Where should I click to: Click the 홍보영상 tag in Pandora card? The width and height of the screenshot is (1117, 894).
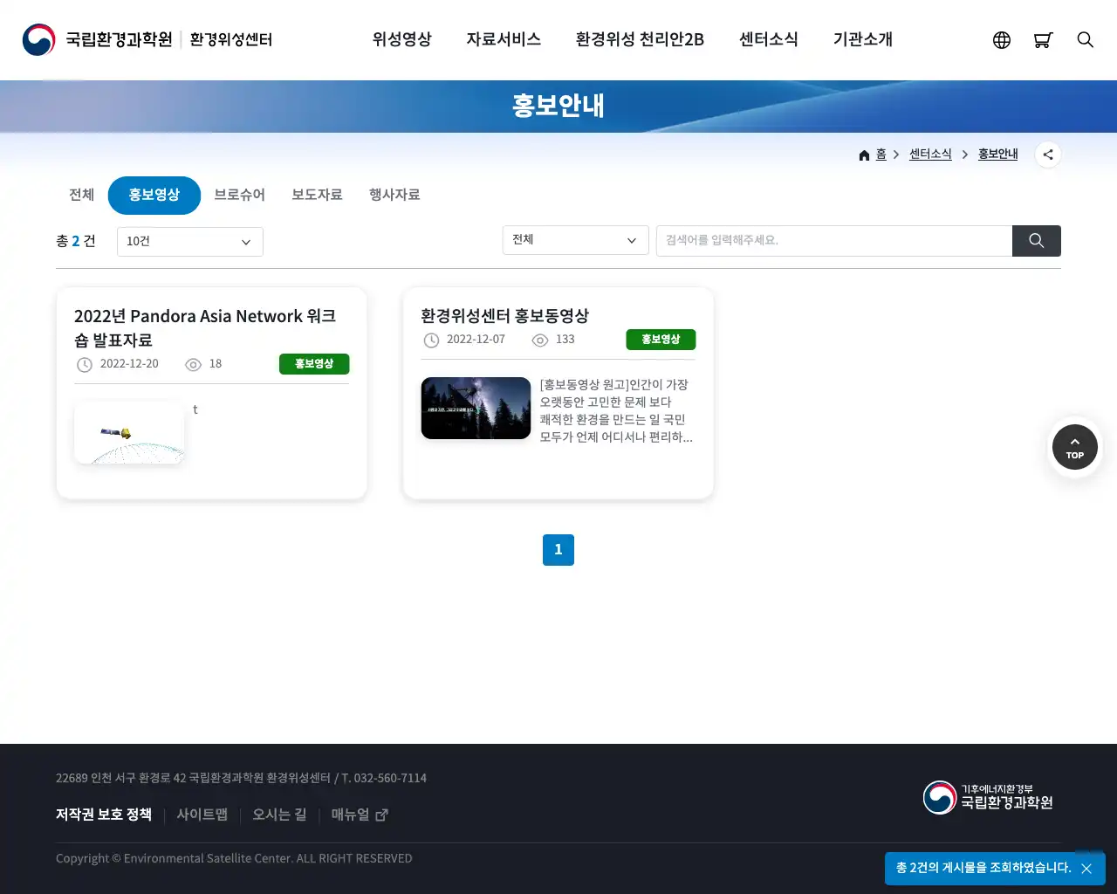click(x=314, y=364)
